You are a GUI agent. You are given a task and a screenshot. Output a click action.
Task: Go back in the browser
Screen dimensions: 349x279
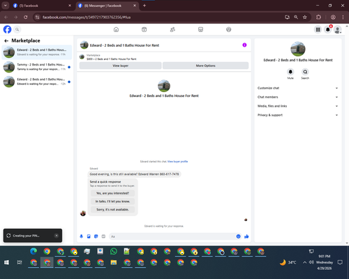coord(6,17)
